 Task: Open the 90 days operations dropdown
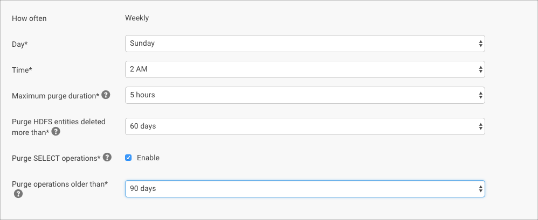click(x=305, y=189)
